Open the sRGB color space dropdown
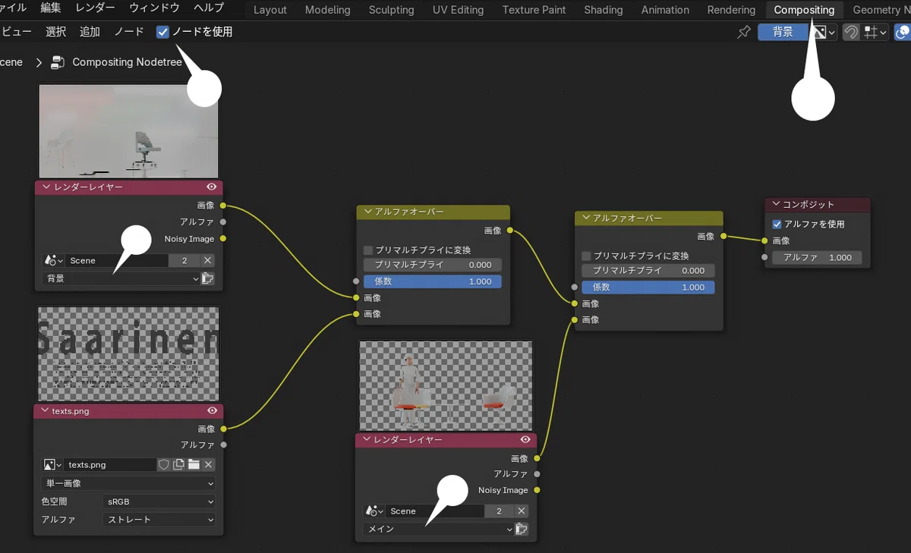The height and width of the screenshot is (553, 911). point(159,501)
